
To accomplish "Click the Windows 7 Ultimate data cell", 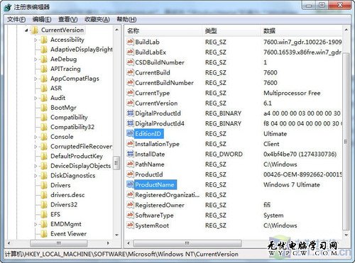I will pos(292,184).
